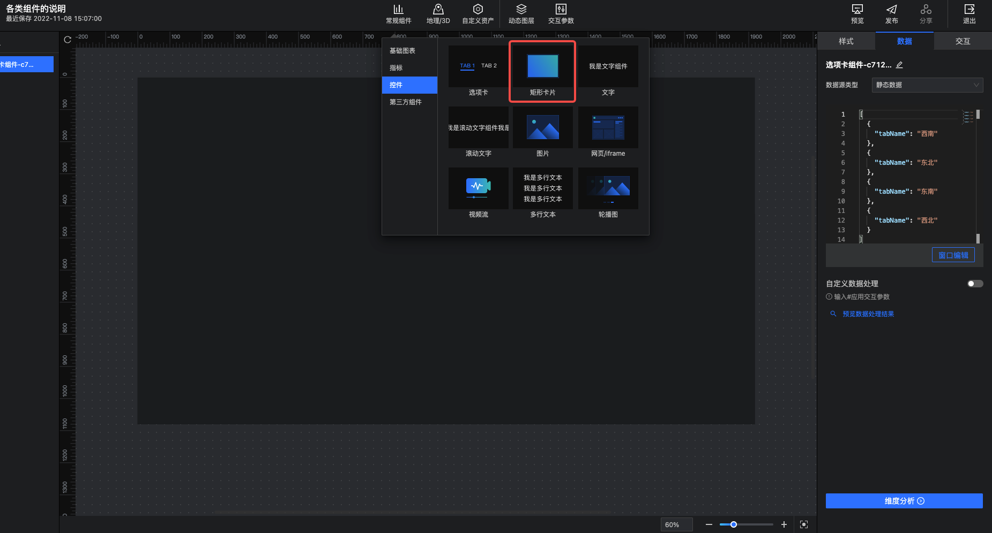Open the zoom percentage 60% box
The width and height of the screenshot is (992, 533).
676,524
